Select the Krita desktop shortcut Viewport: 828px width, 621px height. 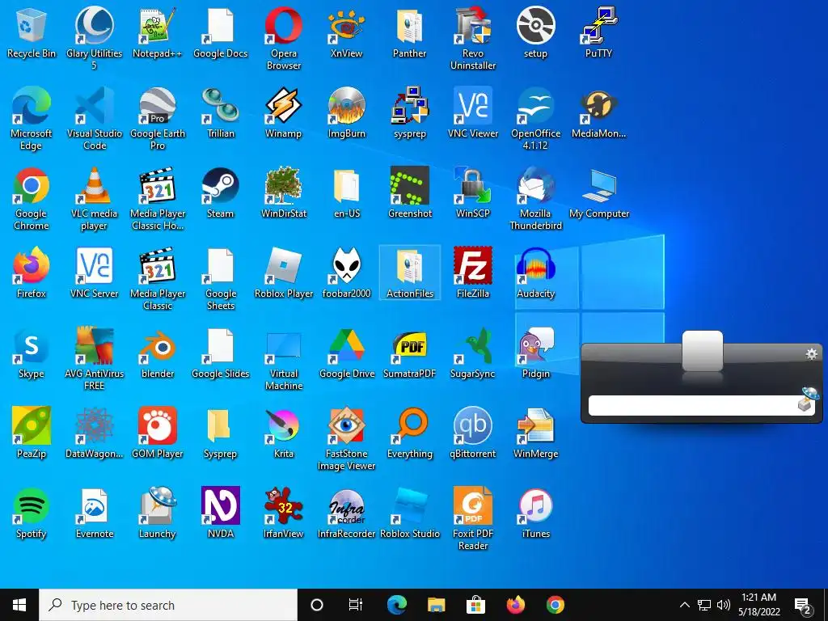tap(284, 433)
